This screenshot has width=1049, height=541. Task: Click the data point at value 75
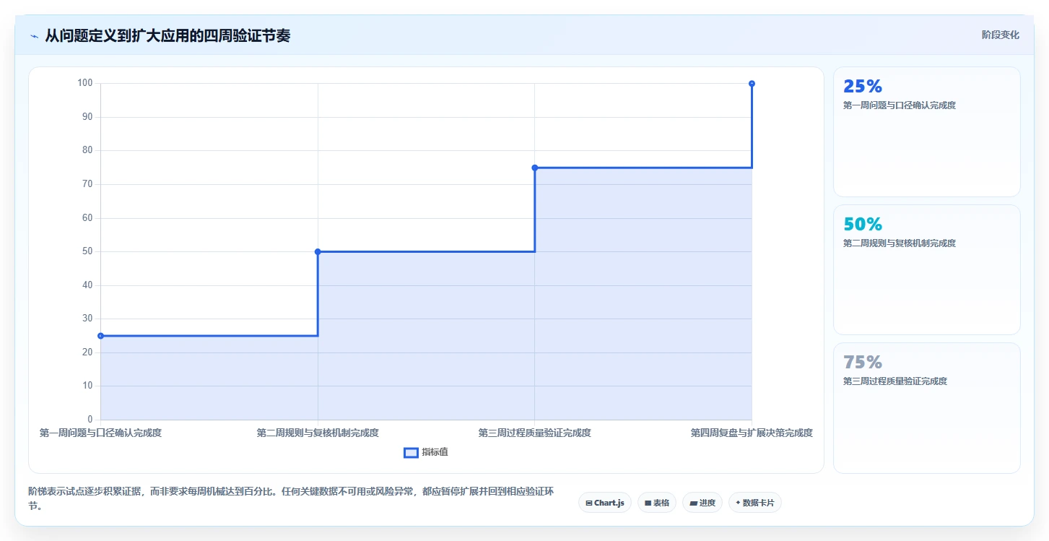535,168
